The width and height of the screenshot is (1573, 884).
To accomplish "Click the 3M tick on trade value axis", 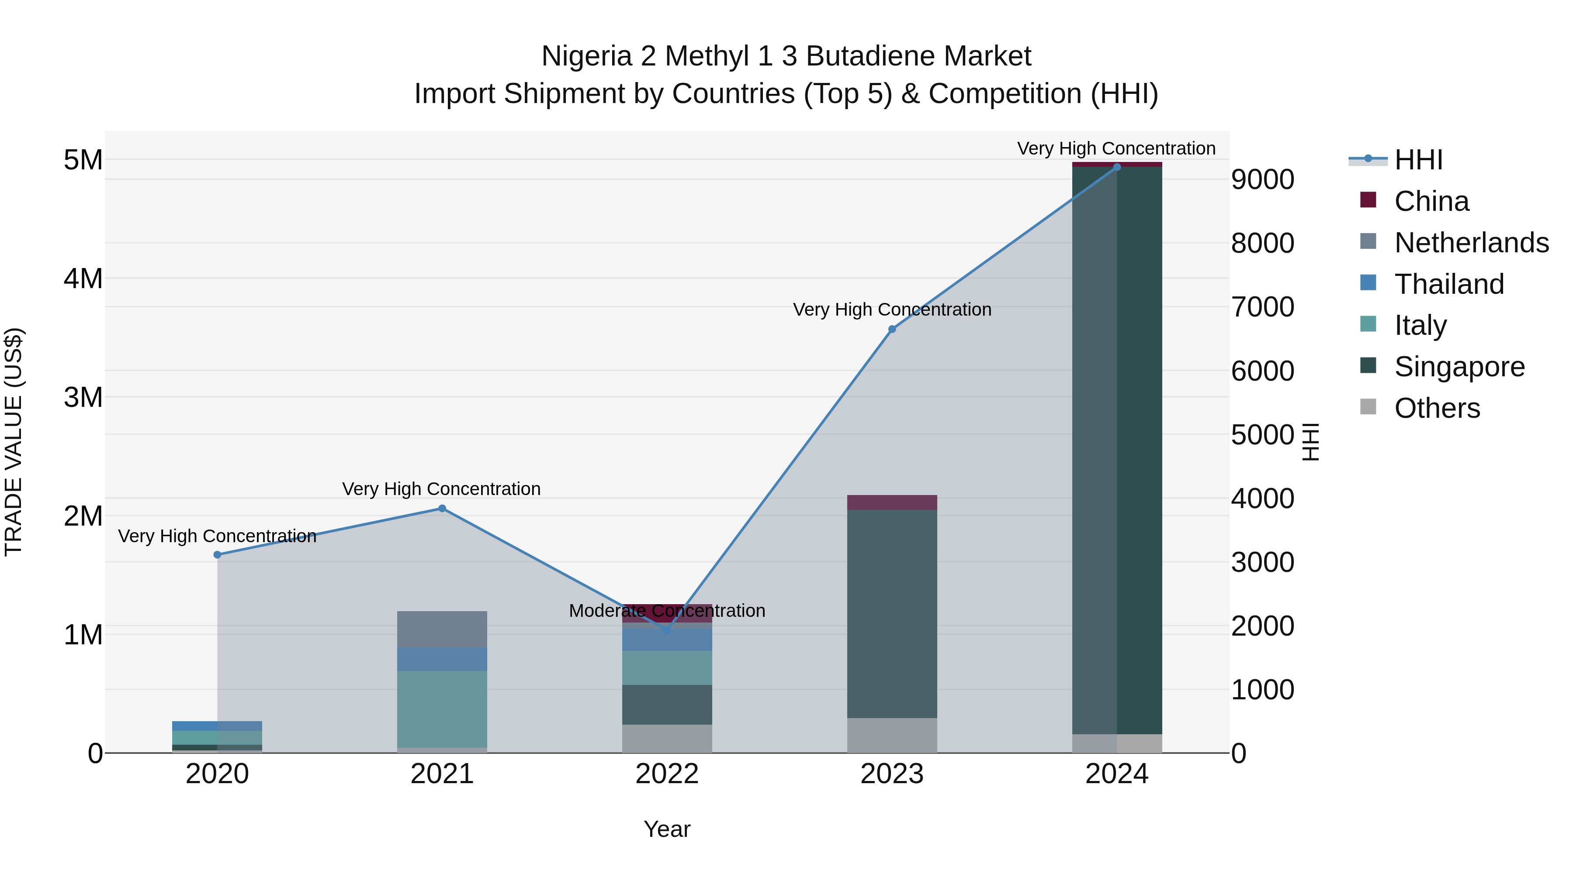I will [x=83, y=397].
